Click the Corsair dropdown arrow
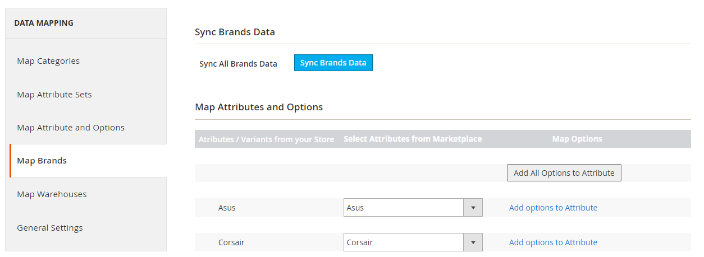704x257 pixels. pyautogui.click(x=473, y=242)
